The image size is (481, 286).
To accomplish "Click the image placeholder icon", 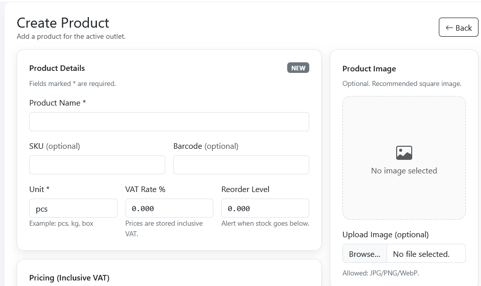I will click(x=404, y=153).
